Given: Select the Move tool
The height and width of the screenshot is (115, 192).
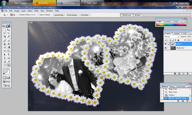Looking at the screenshot, I should click(x=8, y=30).
